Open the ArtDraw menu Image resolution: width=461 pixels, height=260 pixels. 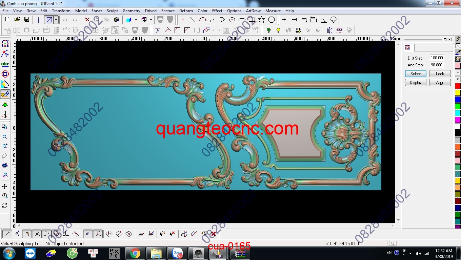click(x=253, y=10)
